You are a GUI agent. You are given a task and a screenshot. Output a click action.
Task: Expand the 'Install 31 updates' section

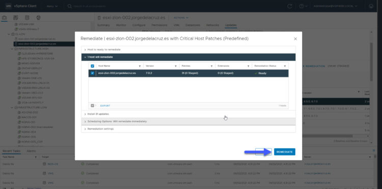pos(188,114)
